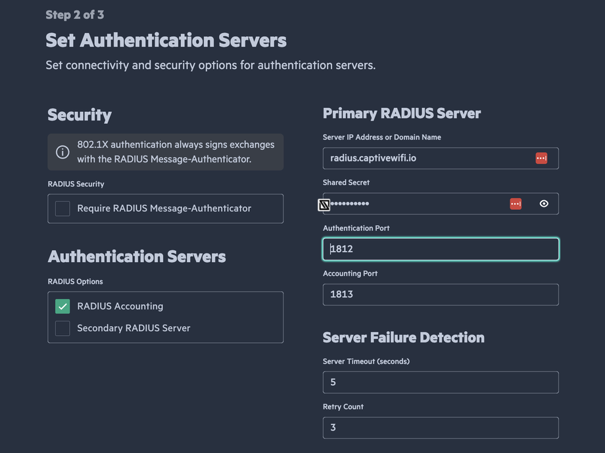Click the Server Timeout seconds field
The height and width of the screenshot is (453, 605).
[x=441, y=382]
